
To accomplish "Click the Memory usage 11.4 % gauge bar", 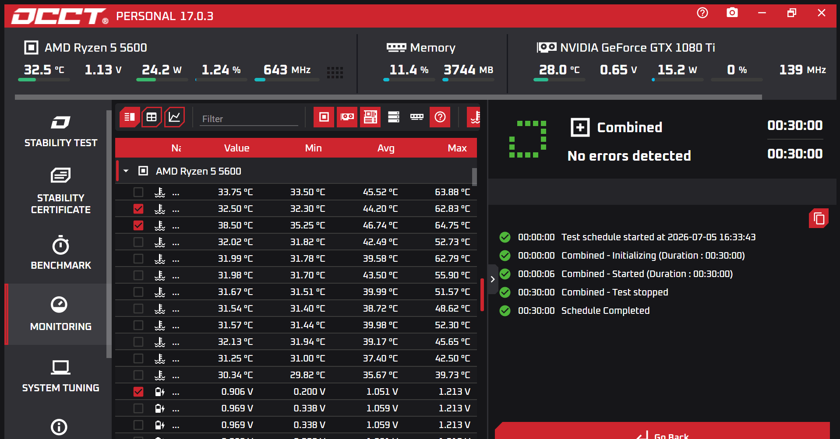I will [x=409, y=80].
